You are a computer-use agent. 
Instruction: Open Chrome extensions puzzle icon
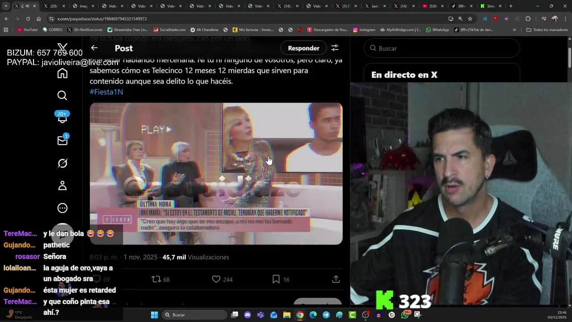coord(528,19)
